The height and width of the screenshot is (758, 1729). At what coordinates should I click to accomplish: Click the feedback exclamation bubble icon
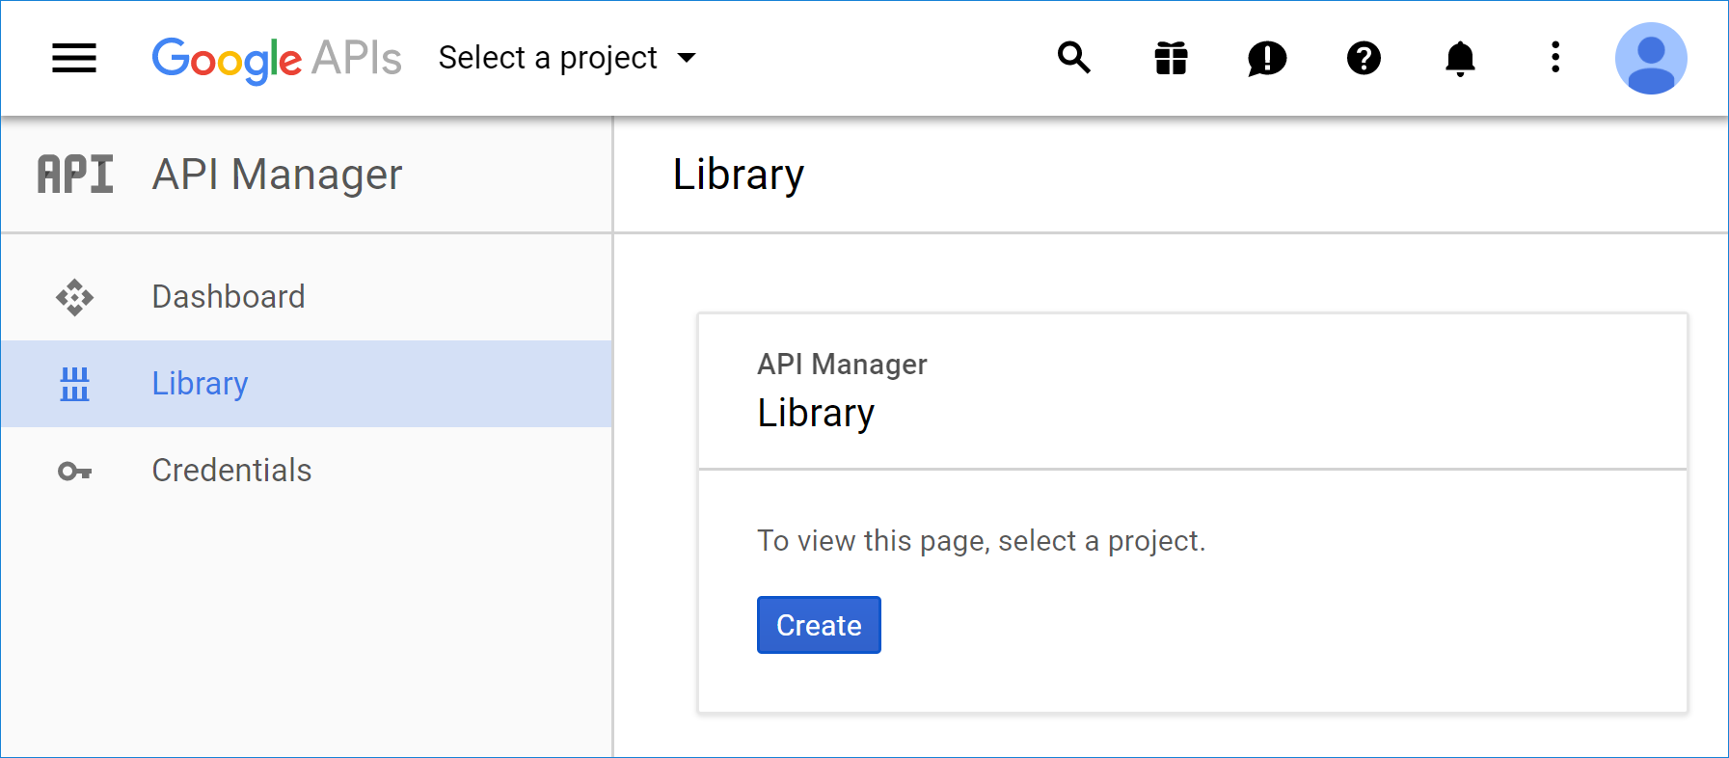pyautogui.click(x=1267, y=58)
